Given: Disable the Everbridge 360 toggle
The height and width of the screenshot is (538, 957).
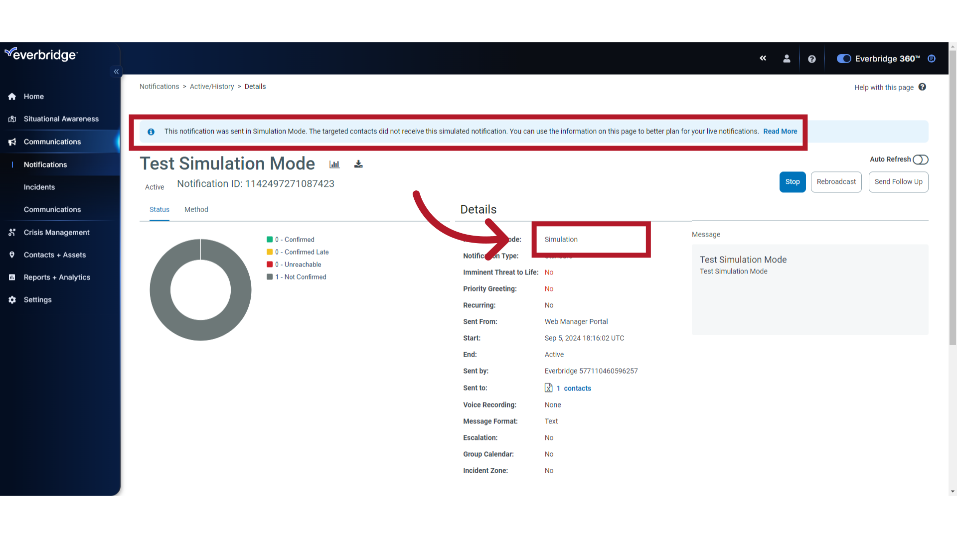Looking at the screenshot, I should coord(843,58).
